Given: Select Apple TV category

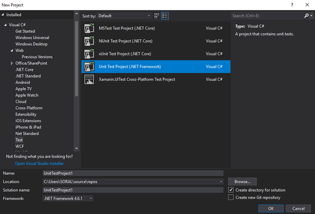Looking at the screenshot, I should 24,89.
